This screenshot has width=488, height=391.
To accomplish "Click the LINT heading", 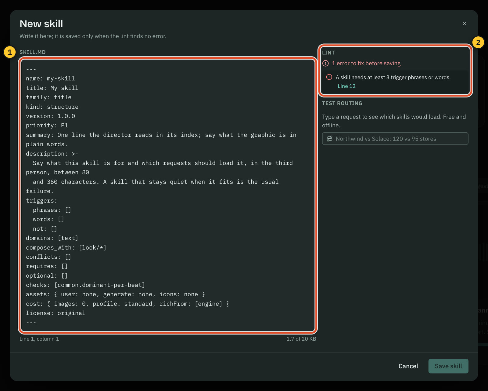I will [328, 53].
